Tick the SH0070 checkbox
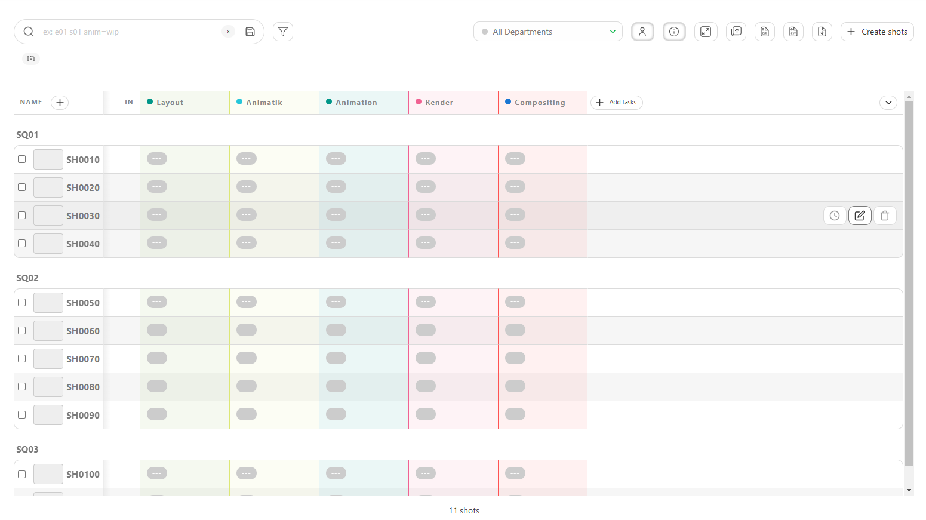This screenshot has height=520, width=926. pyautogui.click(x=22, y=359)
